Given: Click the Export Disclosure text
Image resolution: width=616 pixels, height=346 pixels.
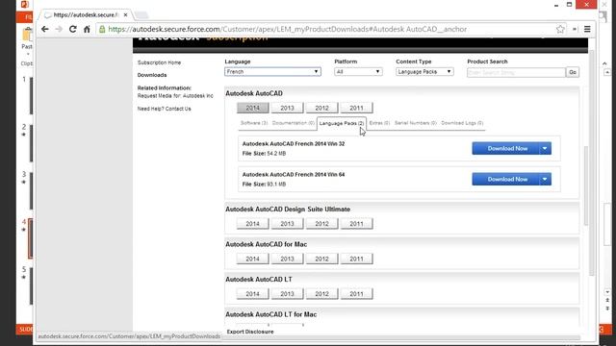Looking at the screenshot, I should pos(250,332).
